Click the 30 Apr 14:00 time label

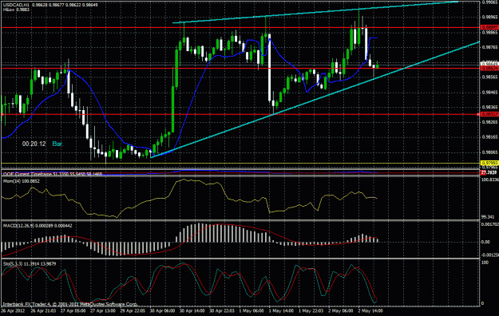(x=192, y=310)
